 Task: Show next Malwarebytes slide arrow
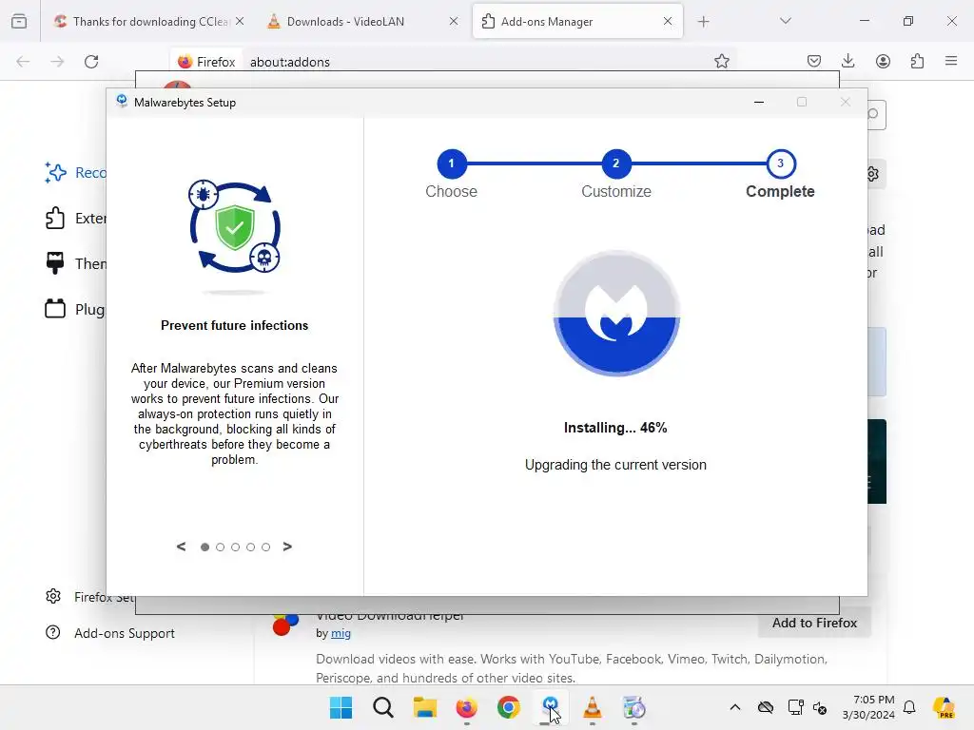287,547
